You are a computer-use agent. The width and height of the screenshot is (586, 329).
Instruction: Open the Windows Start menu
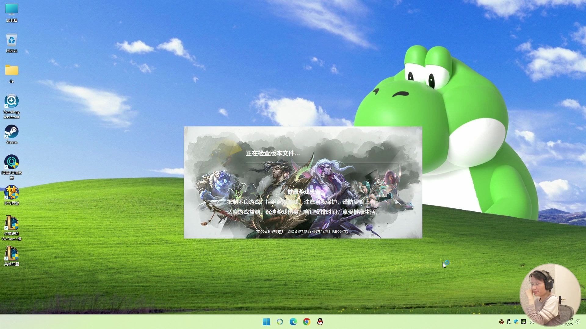pos(266,322)
